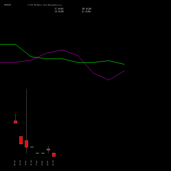
Task: Select the small red candle above 22 Jul
Action: (48, 149)
